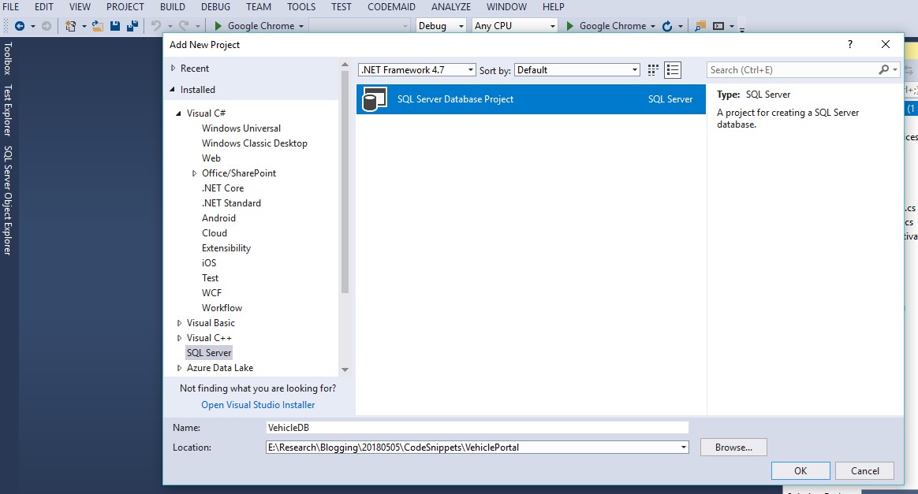Expand the Azure Data Lake node
Image resolution: width=918 pixels, height=494 pixels.
click(x=179, y=367)
